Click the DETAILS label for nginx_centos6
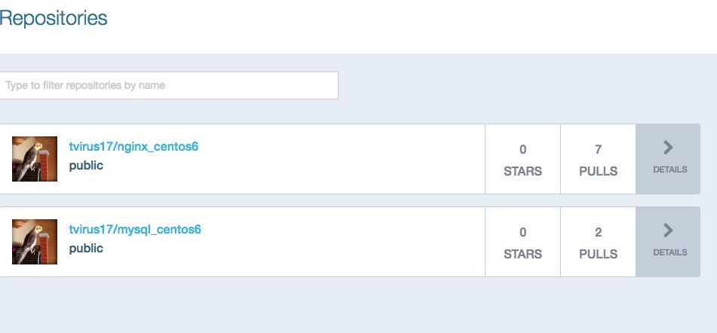The height and width of the screenshot is (333, 717). (670, 170)
